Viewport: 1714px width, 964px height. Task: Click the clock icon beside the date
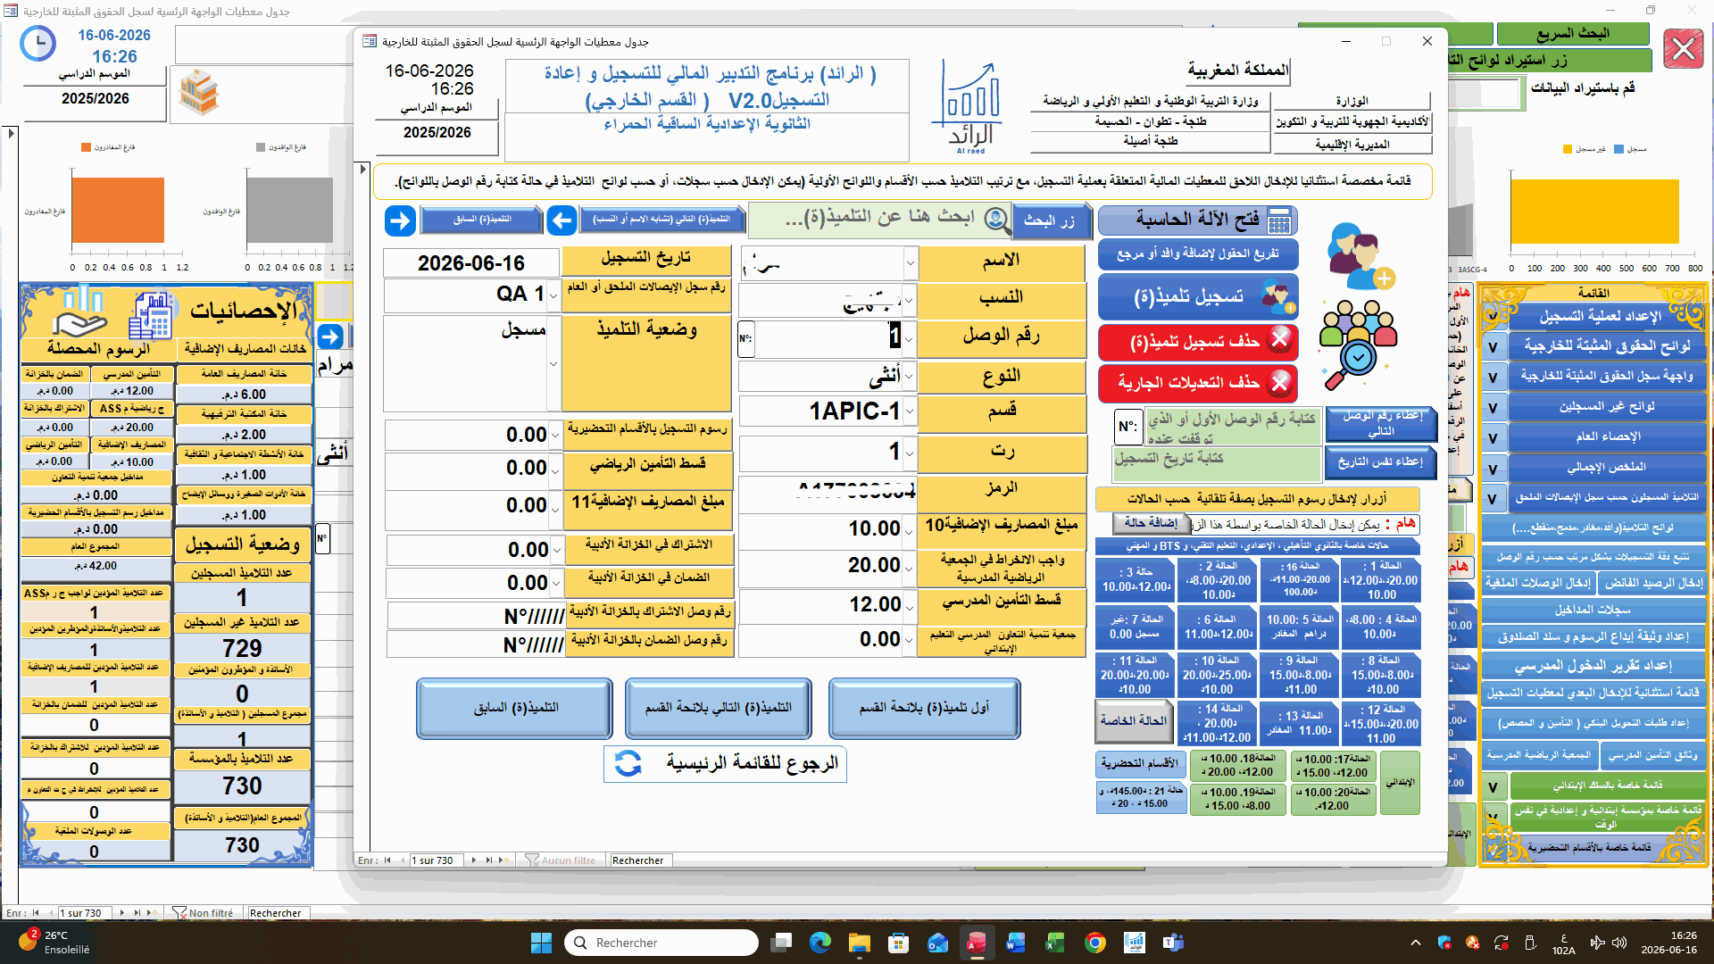[37, 44]
